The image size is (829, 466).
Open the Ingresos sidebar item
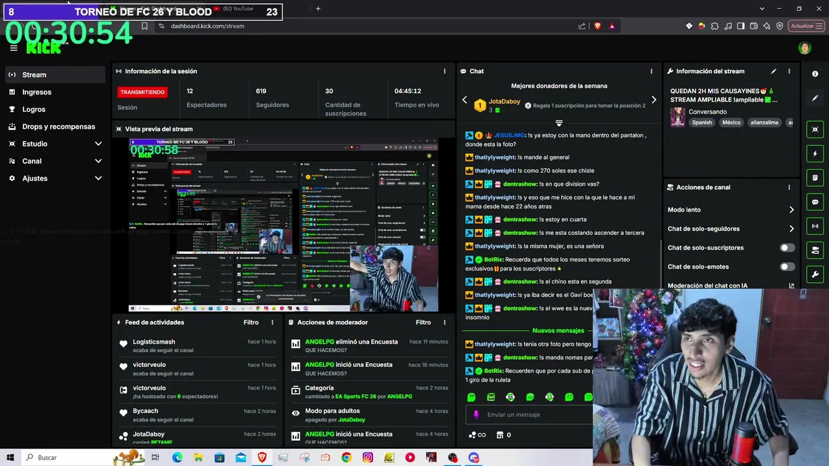54,92
